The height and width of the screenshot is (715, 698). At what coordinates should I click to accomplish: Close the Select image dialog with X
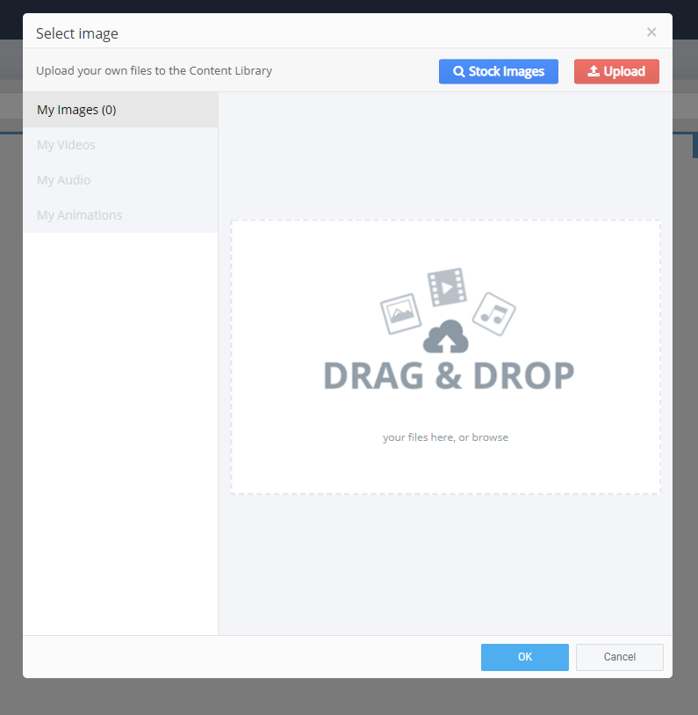pos(651,32)
